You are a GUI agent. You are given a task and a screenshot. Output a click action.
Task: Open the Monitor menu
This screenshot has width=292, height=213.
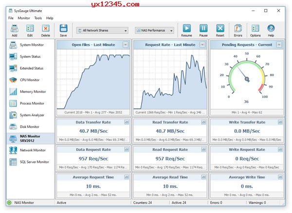(x=24, y=18)
